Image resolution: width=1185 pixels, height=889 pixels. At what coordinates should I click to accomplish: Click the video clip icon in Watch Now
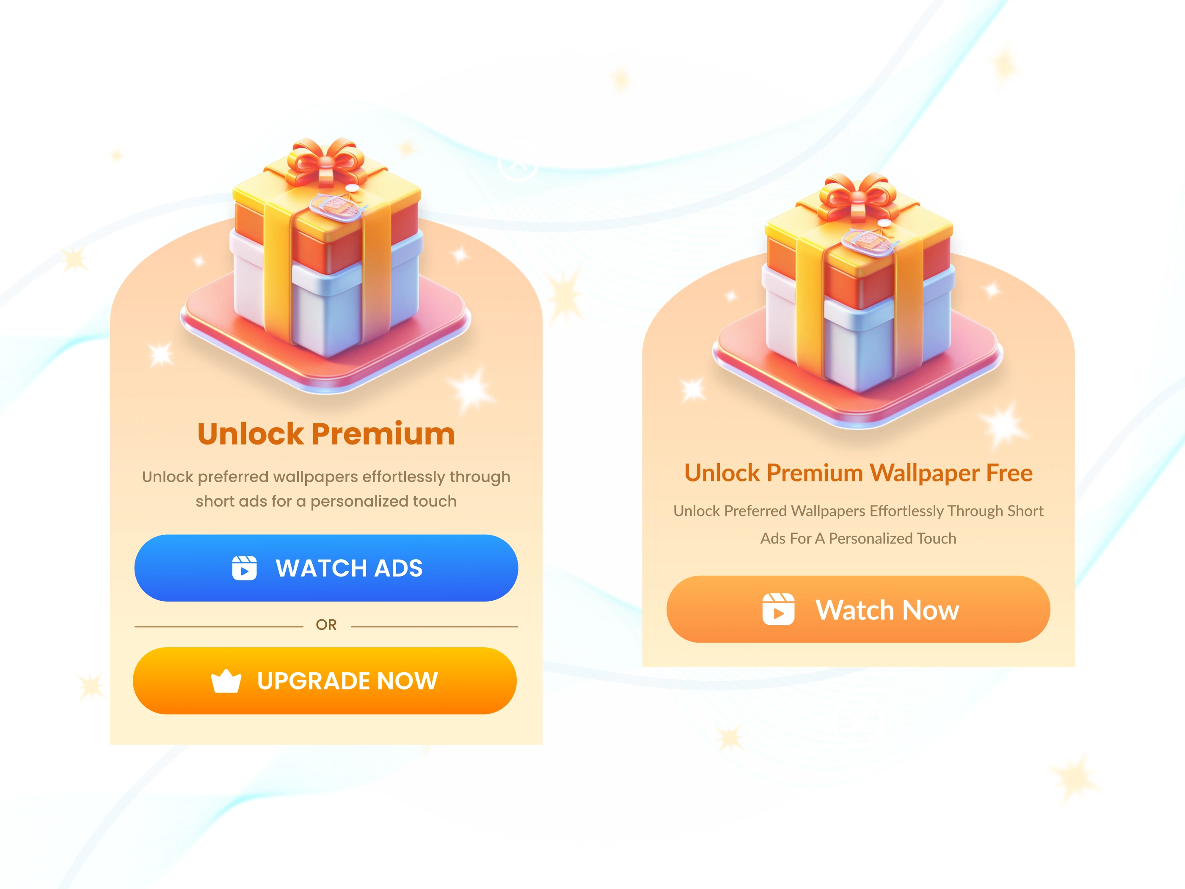click(778, 609)
